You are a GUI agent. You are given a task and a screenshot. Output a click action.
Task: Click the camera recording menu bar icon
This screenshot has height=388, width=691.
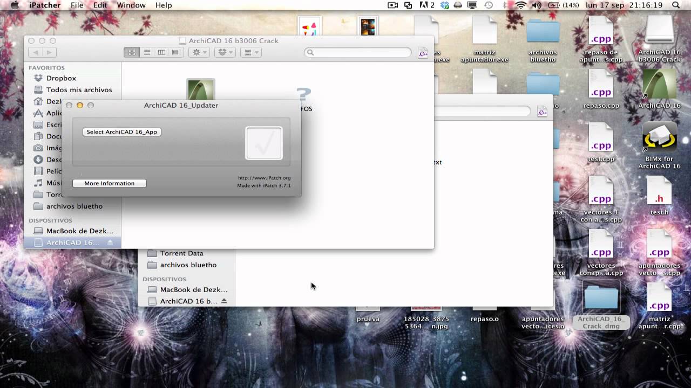pyautogui.click(x=393, y=5)
